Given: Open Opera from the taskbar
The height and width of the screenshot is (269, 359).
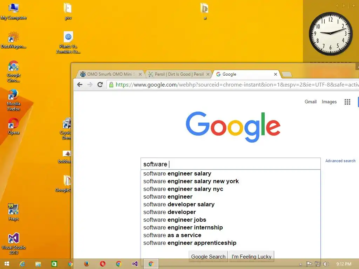Looking at the screenshot, I should (103, 264).
